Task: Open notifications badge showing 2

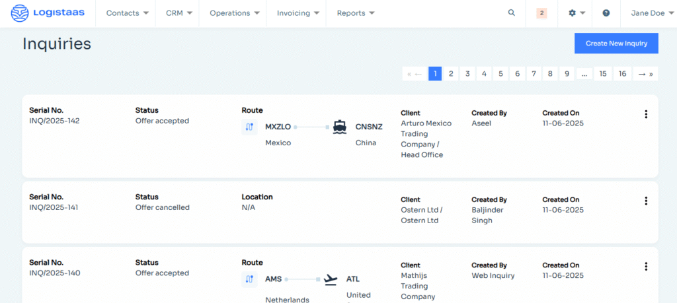Action: coord(541,13)
